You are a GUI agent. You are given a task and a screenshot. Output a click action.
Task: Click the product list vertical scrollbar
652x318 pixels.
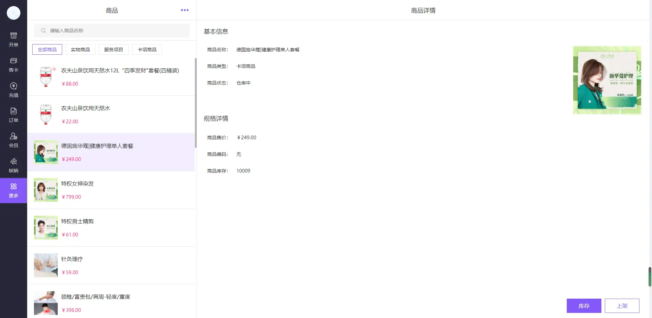[196, 102]
